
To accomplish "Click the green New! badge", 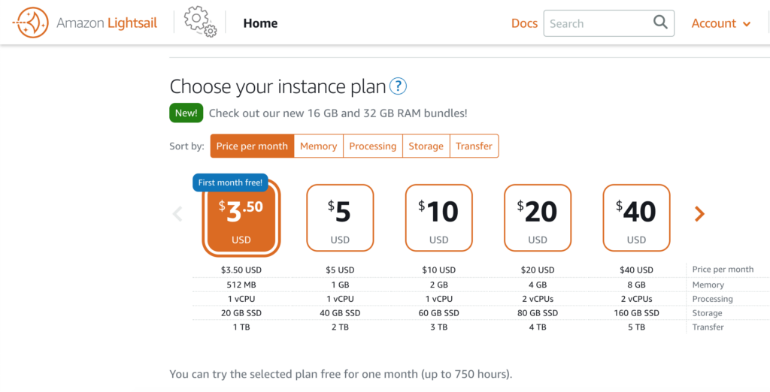I will point(186,113).
